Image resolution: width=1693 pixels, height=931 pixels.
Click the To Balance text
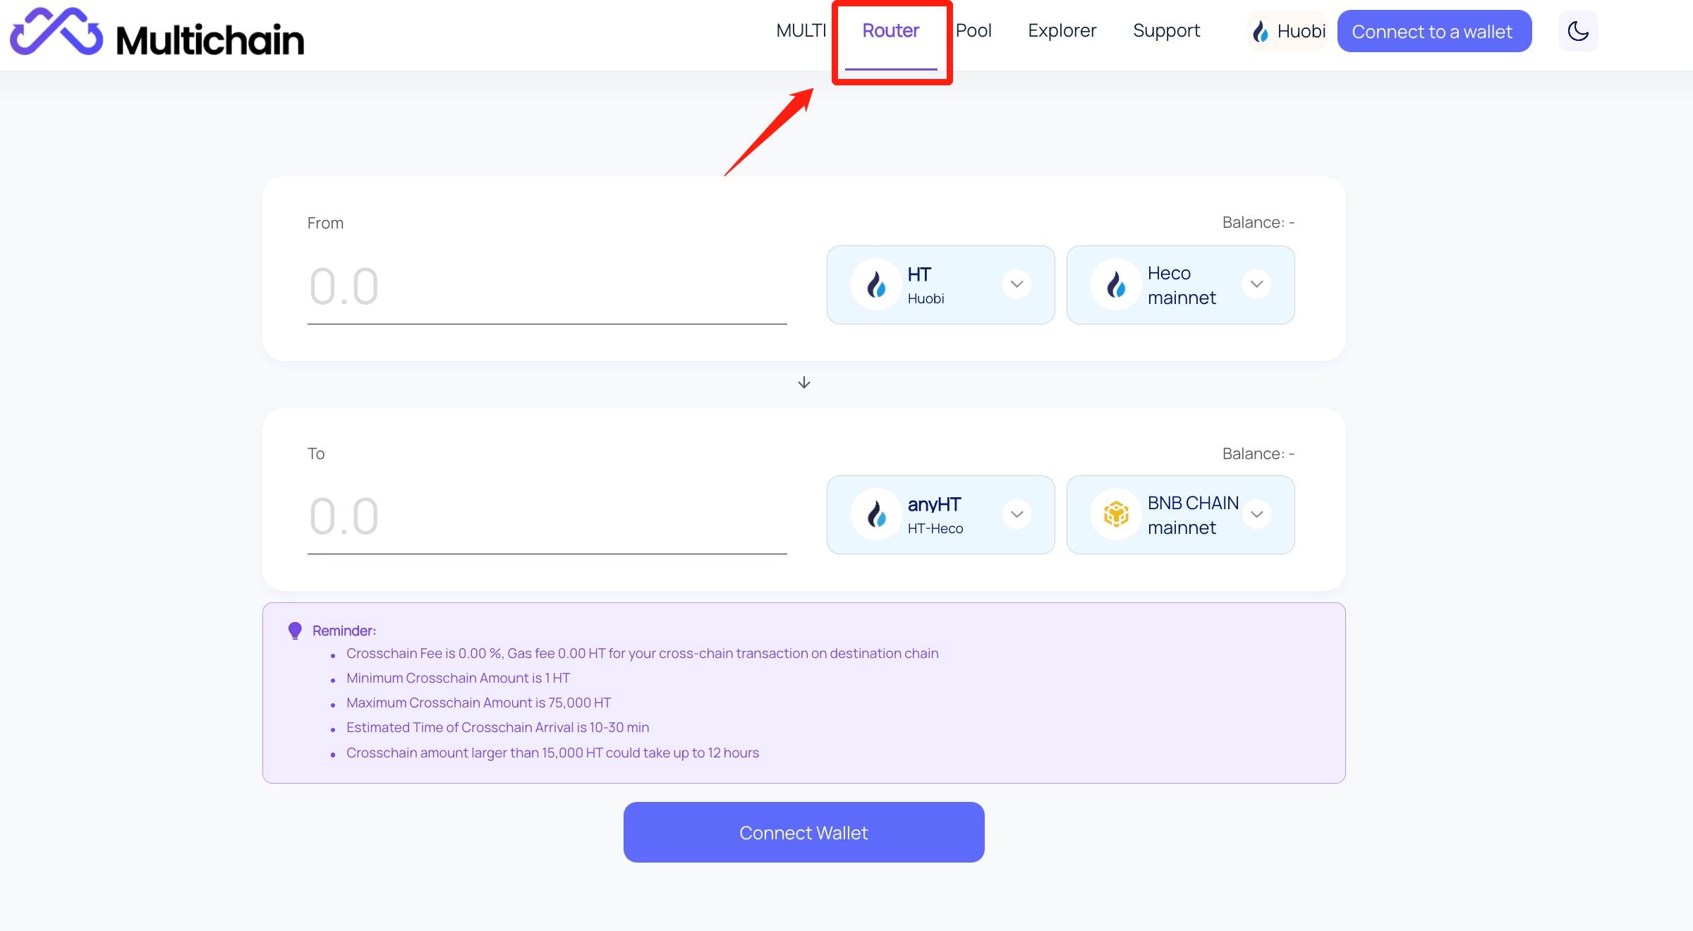pos(1258,454)
